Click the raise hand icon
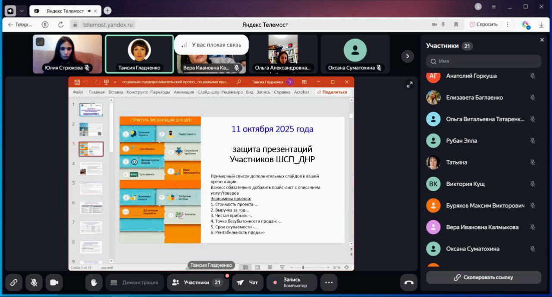This screenshot has width=552, height=297. point(93,283)
